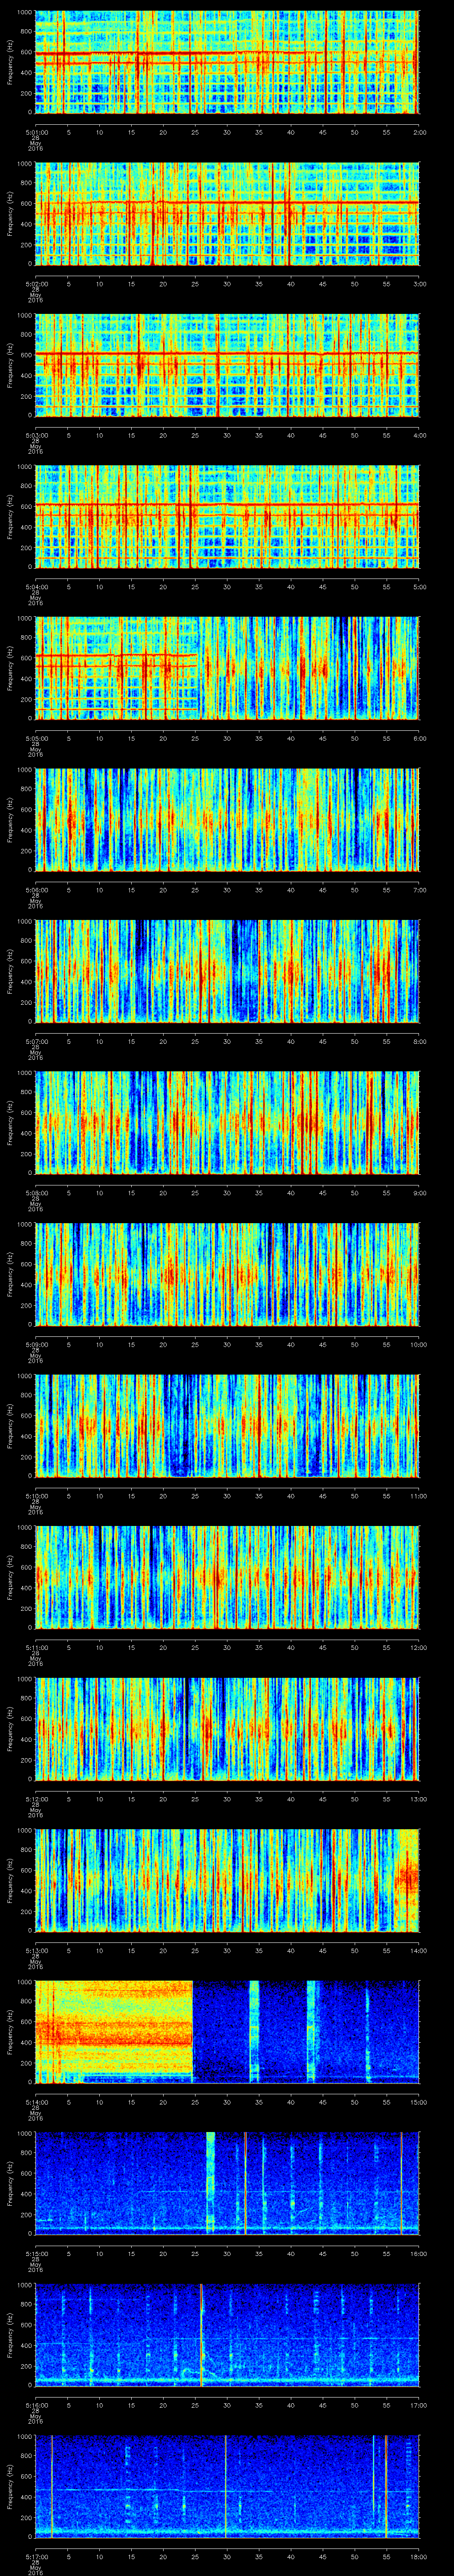This screenshot has width=454, height=2576.
Task: Select the spectrogram panel starting at 5:03:00
Action: pos(227,365)
